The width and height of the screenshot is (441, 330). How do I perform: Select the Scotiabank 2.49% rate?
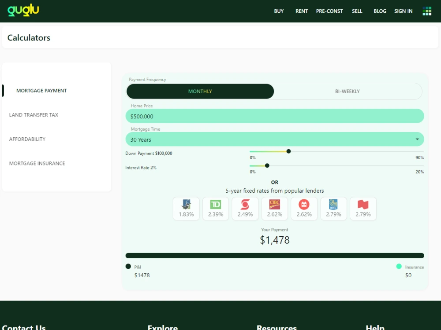pos(245,208)
